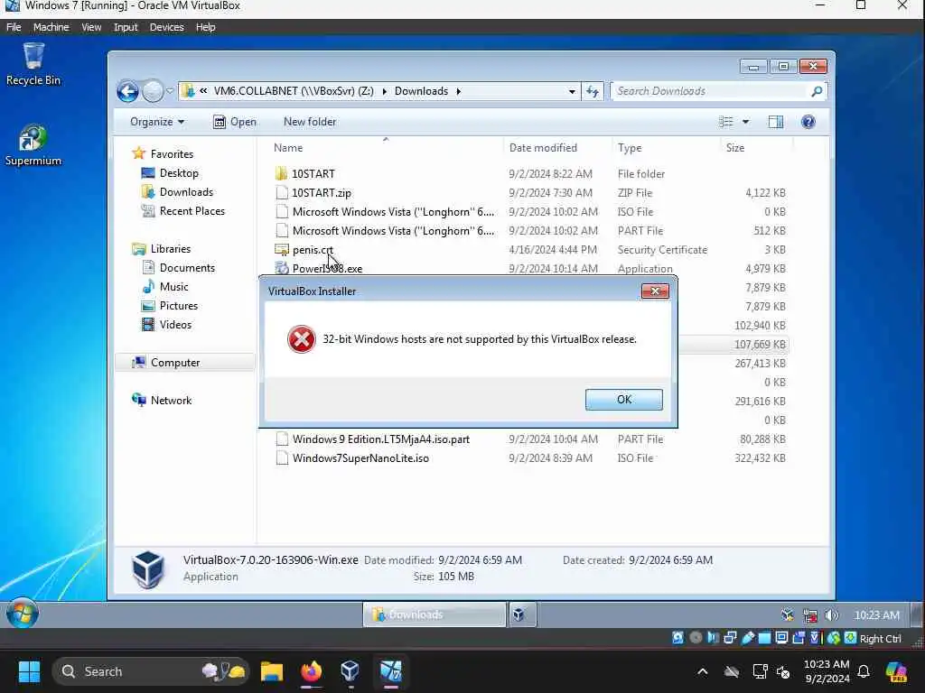Click OK in the VirtualBox Installer dialog

(623, 400)
